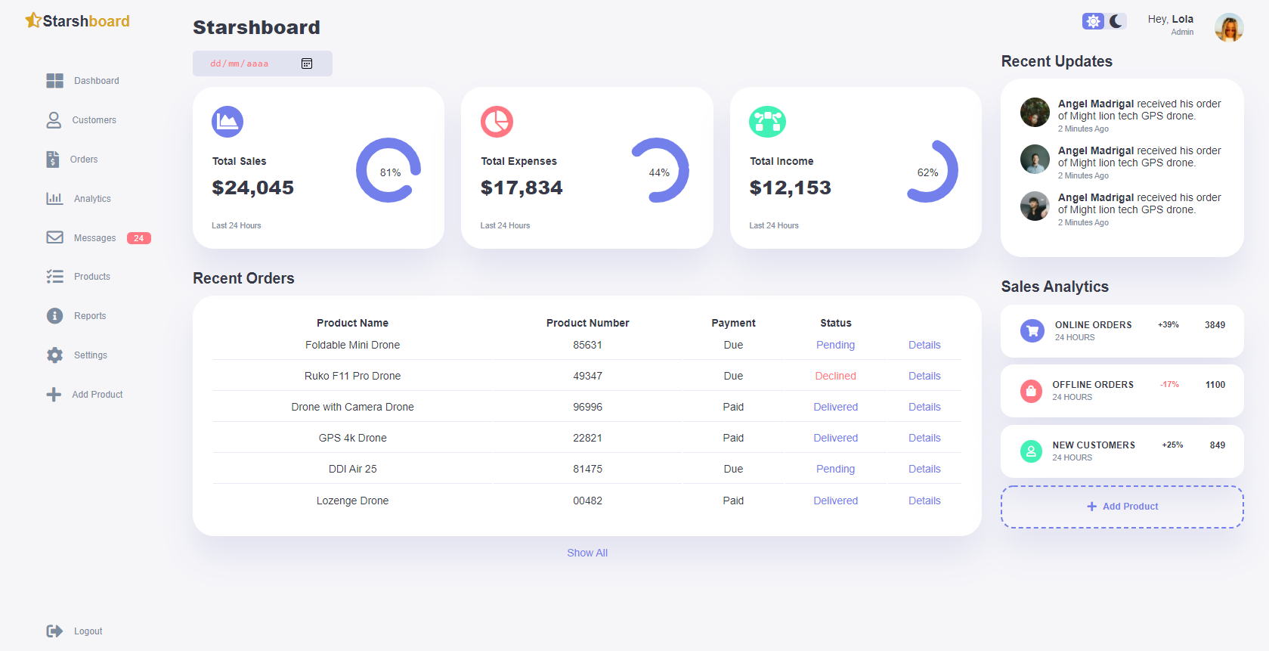Screen dimensions: 1269x651
Task: Click the New Customers person icon
Action: coord(1031,451)
